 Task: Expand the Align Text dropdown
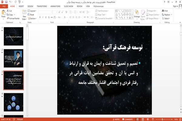click(100, 15)
